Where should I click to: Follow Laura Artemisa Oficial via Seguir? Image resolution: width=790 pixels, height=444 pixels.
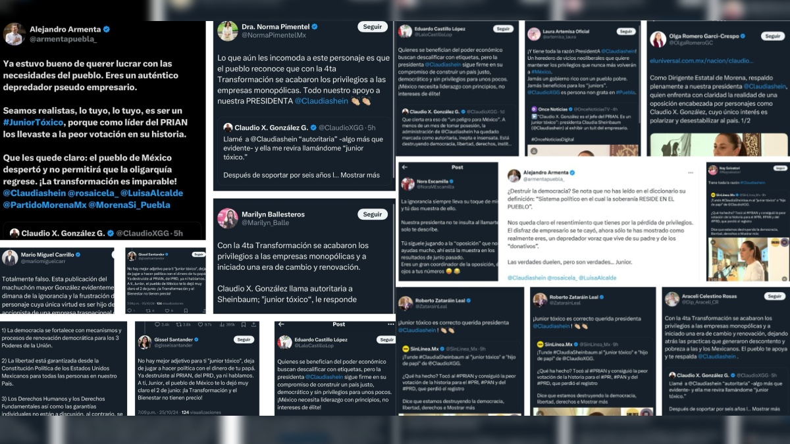[x=625, y=31]
